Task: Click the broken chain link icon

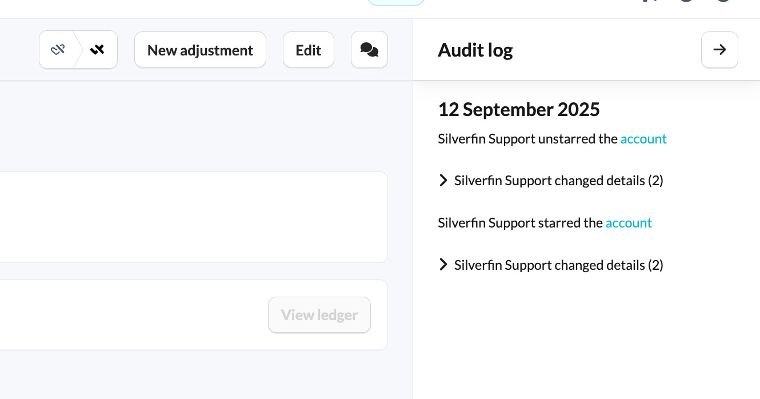Action: [x=58, y=50]
